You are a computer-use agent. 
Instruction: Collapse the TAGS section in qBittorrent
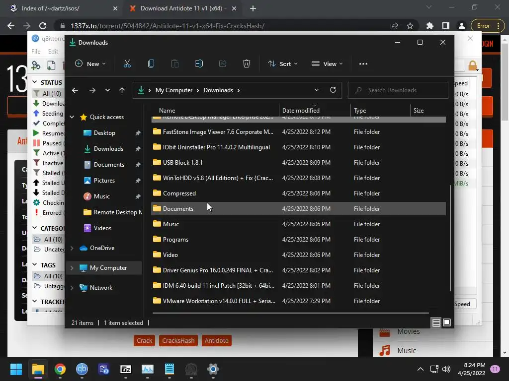point(35,265)
